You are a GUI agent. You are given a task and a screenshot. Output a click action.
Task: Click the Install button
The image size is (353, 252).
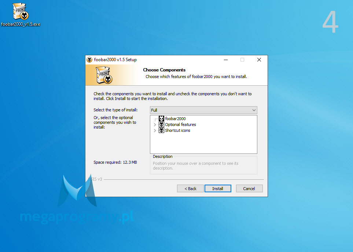(x=218, y=189)
